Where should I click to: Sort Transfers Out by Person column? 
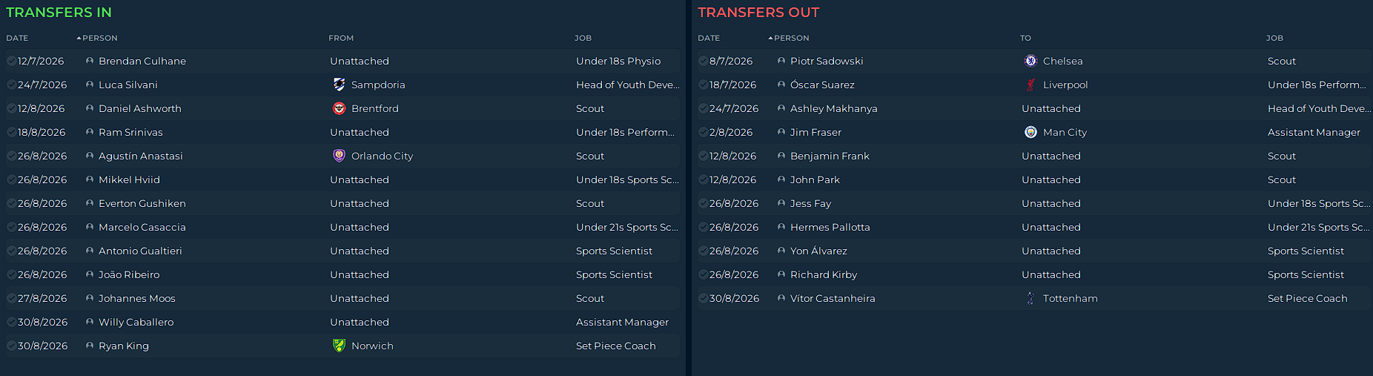coord(791,38)
